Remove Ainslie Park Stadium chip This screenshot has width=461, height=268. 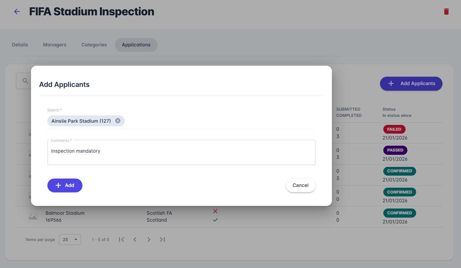coord(118,121)
